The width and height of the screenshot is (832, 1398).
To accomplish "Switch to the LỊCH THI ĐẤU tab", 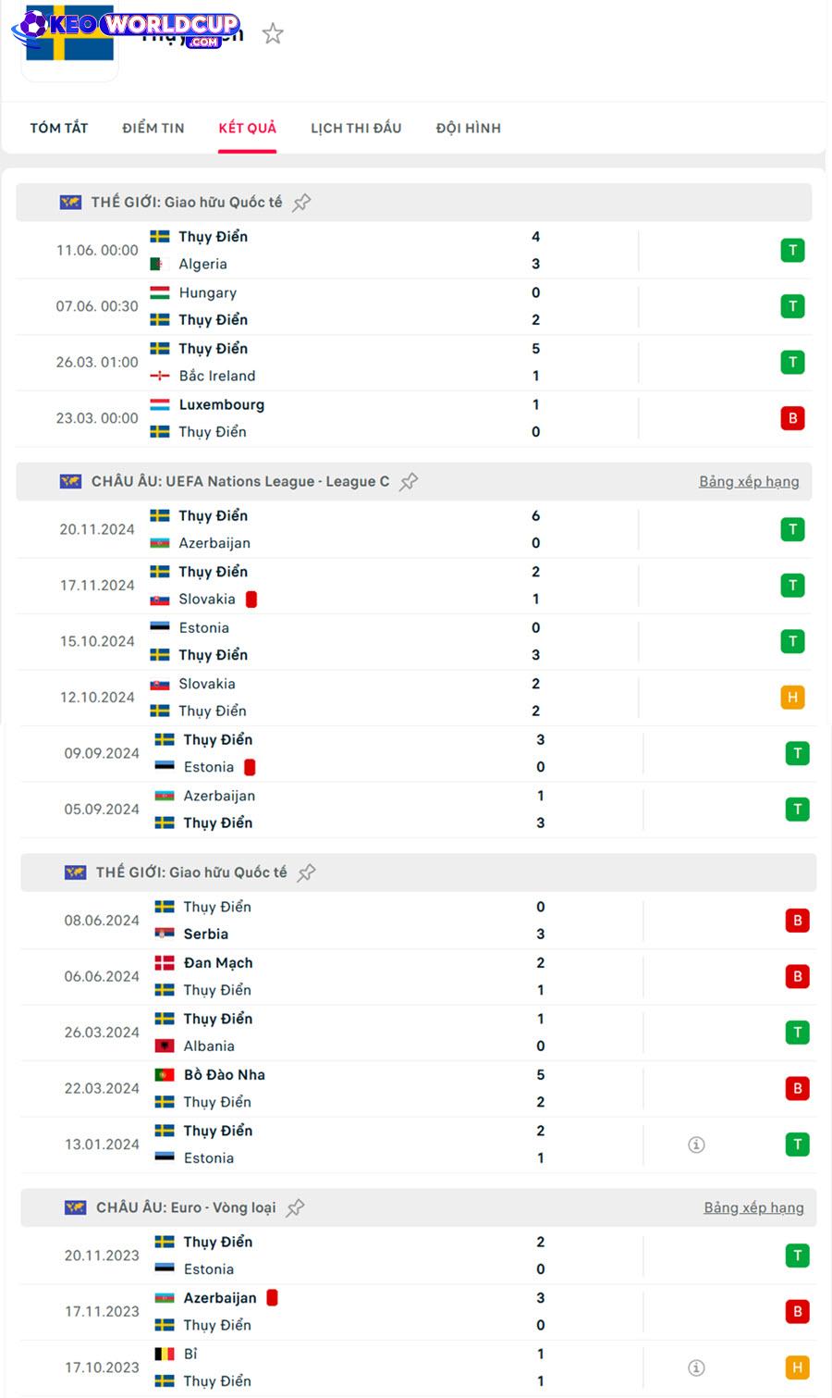I will coord(356,129).
